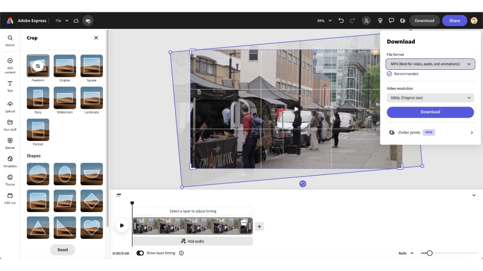The width and height of the screenshot is (483, 271).
Task: Select the video clip on timeline
Action: click(193, 226)
